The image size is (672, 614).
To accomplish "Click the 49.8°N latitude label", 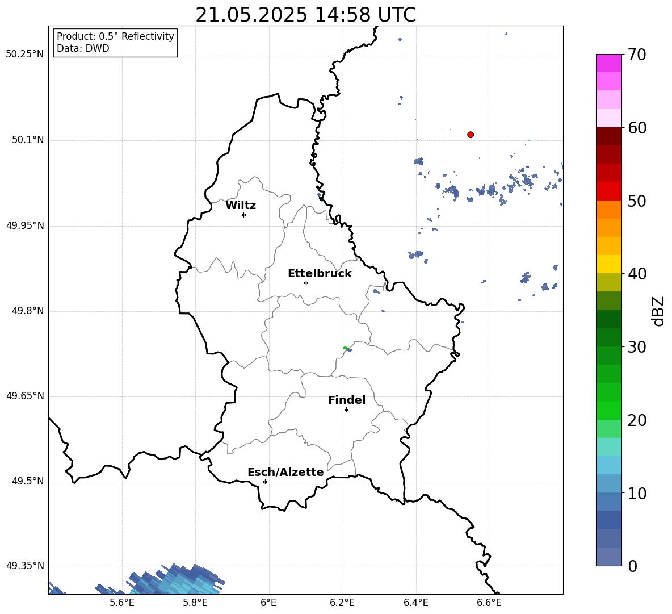I will click(28, 311).
